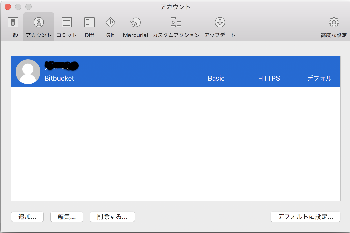This screenshot has width=350, height=233.
Task: Click the Bitbucket account avatar
Action: click(x=28, y=72)
